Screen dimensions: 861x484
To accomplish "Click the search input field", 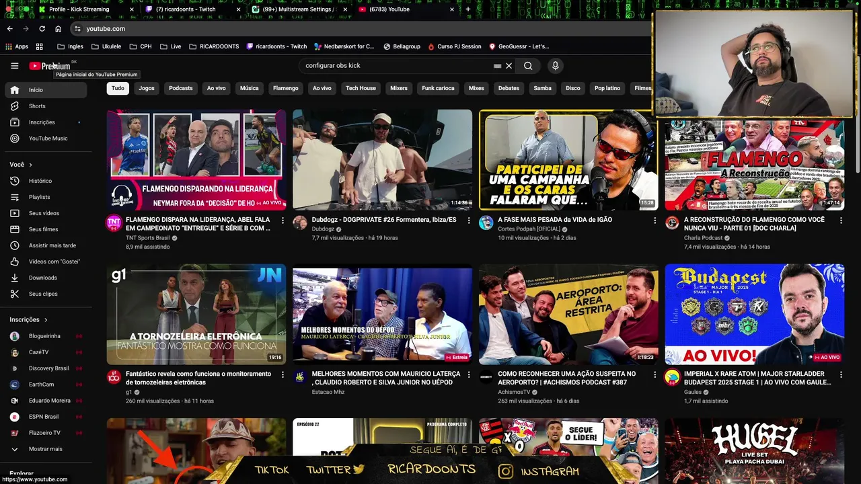I will [397, 66].
